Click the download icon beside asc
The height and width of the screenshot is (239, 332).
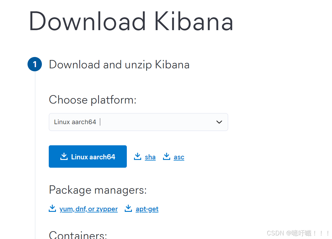coord(167,156)
